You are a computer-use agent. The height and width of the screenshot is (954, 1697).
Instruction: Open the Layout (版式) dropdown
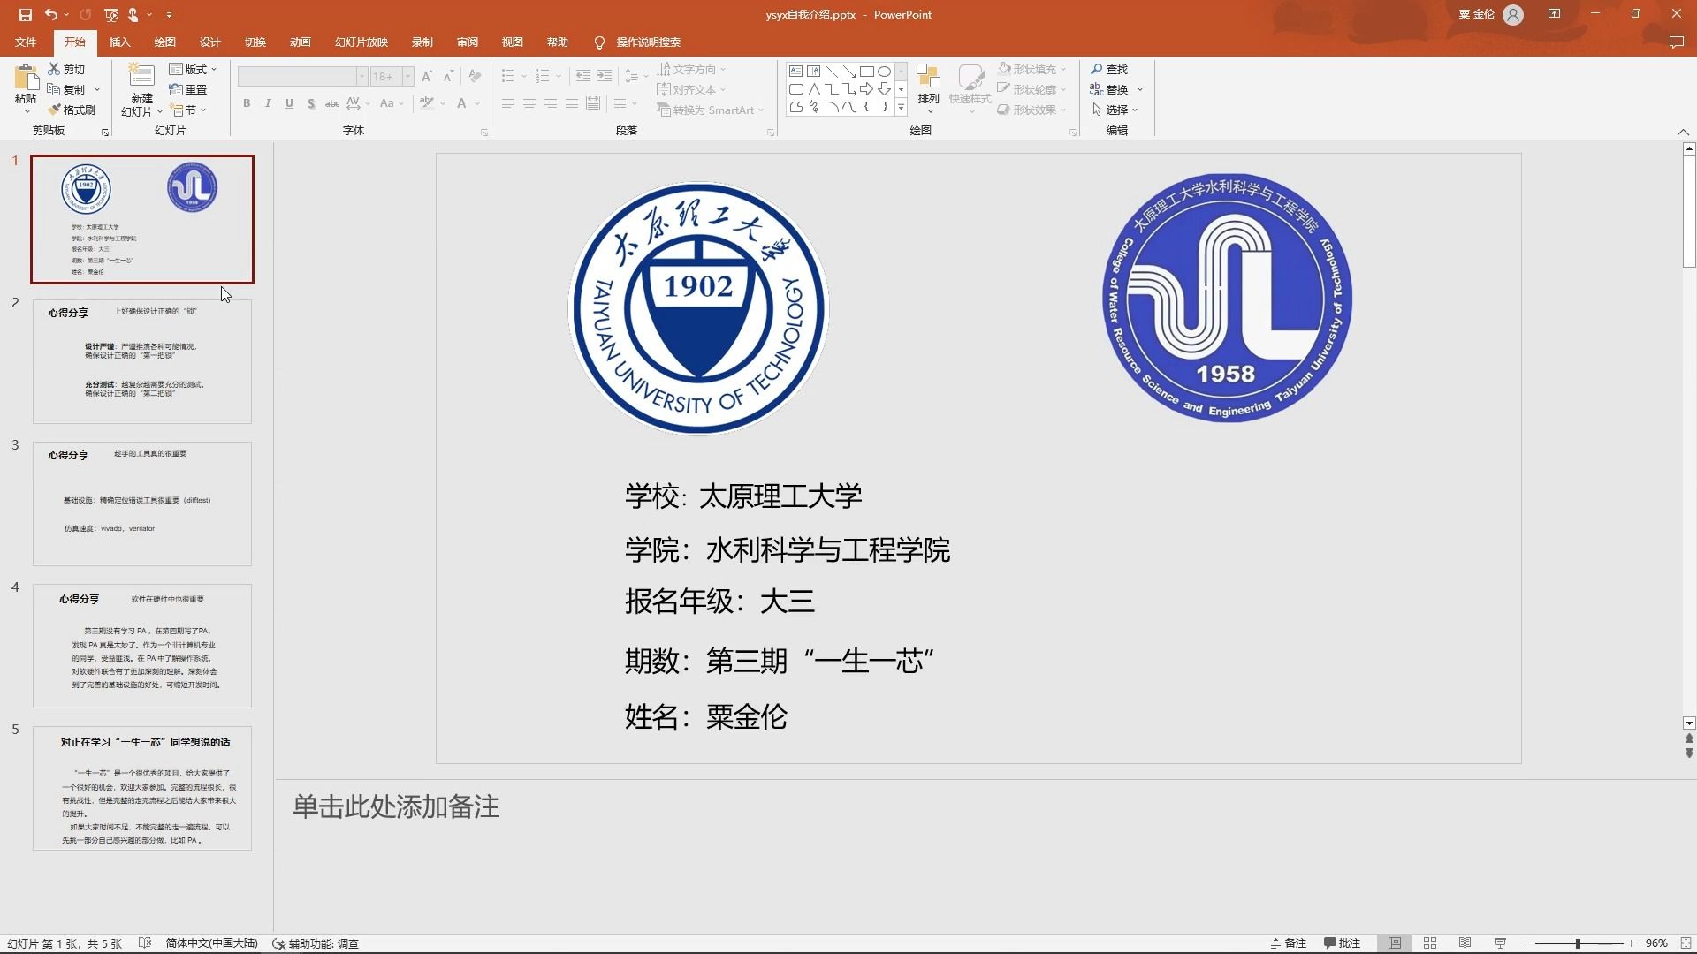(x=193, y=69)
